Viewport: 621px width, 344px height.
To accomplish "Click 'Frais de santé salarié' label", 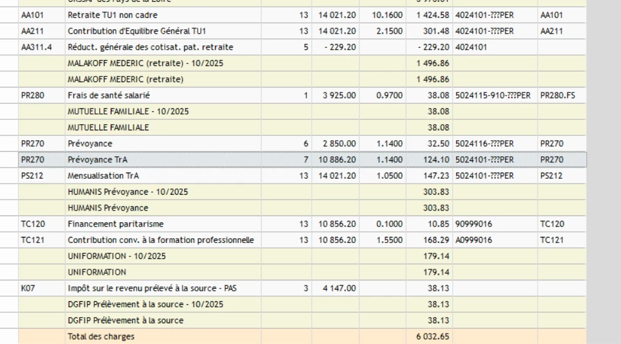I will point(108,95).
